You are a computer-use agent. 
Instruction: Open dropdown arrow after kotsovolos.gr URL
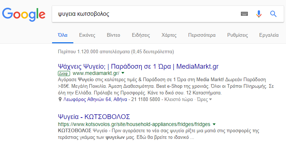[x=214, y=124]
